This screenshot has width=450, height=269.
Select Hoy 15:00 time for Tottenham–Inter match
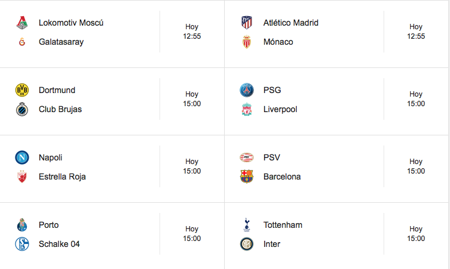416,234
